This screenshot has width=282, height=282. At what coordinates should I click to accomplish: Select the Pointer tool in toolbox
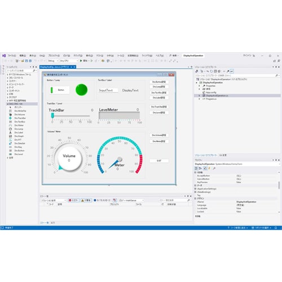point(18,107)
